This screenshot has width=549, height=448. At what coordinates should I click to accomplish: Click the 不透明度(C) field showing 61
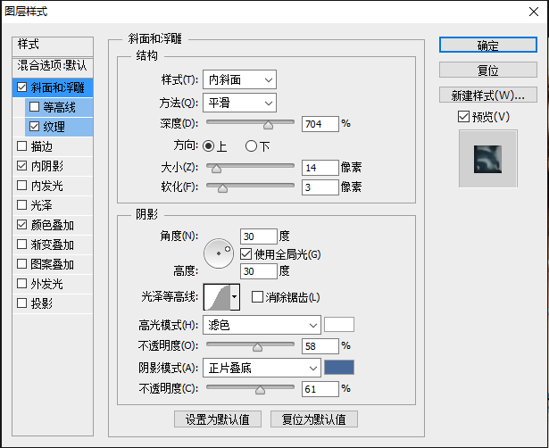coord(320,389)
